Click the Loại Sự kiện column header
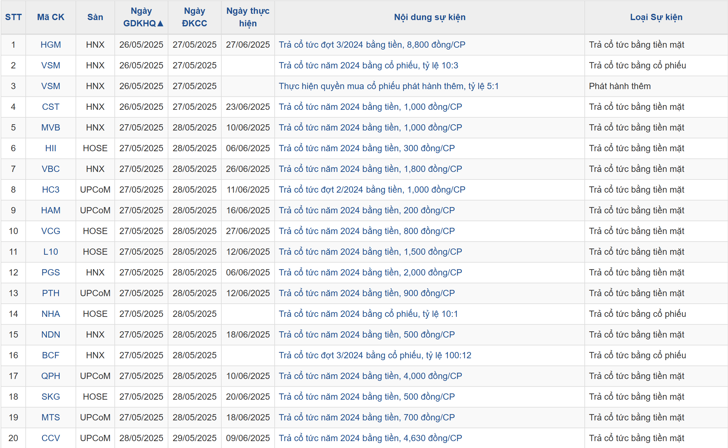This screenshot has height=448, width=728. [x=656, y=17]
